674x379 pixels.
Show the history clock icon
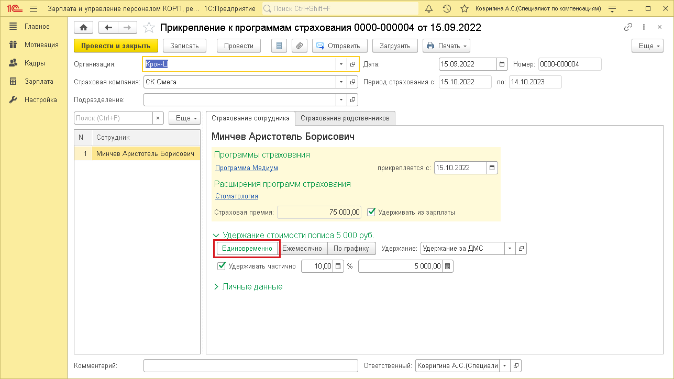(447, 9)
